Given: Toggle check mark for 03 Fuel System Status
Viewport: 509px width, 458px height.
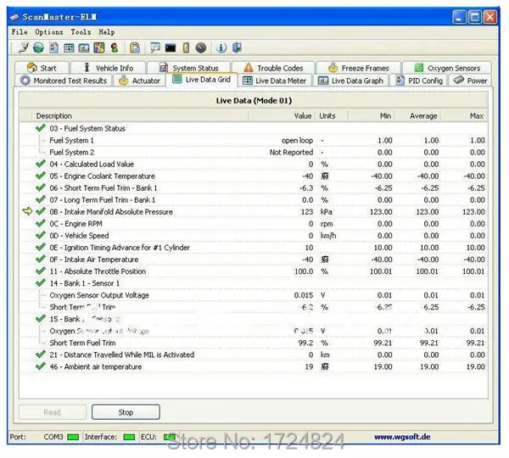Looking at the screenshot, I should (40, 128).
